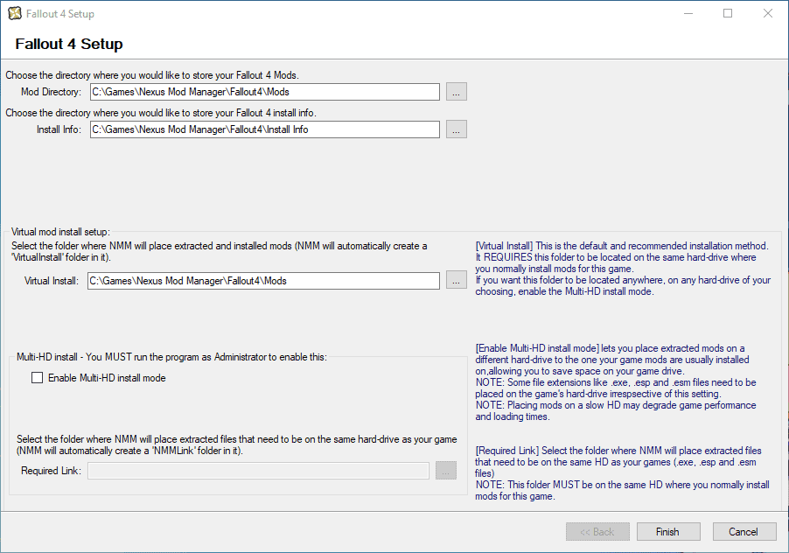The width and height of the screenshot is (789, 553).
Task: Open the browse dialog for Mod Directory
Action: tap(456, 91)
